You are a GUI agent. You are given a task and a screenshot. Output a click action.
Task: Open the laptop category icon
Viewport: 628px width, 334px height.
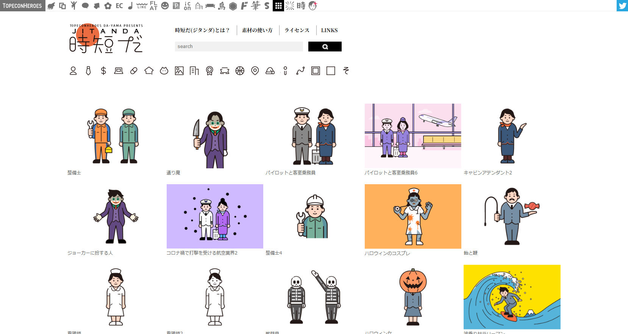point(119,71)
